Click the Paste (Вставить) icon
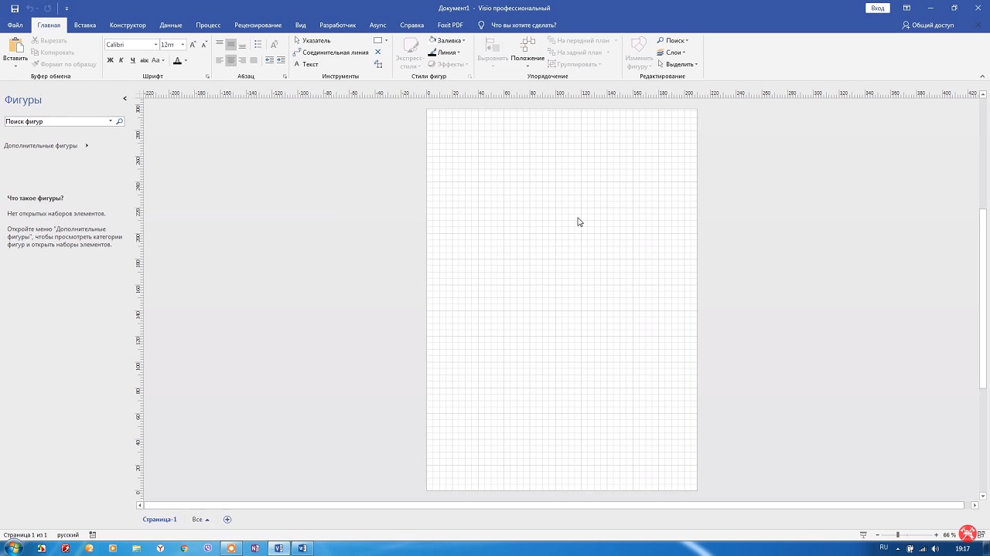 click(x=15, y=46)
